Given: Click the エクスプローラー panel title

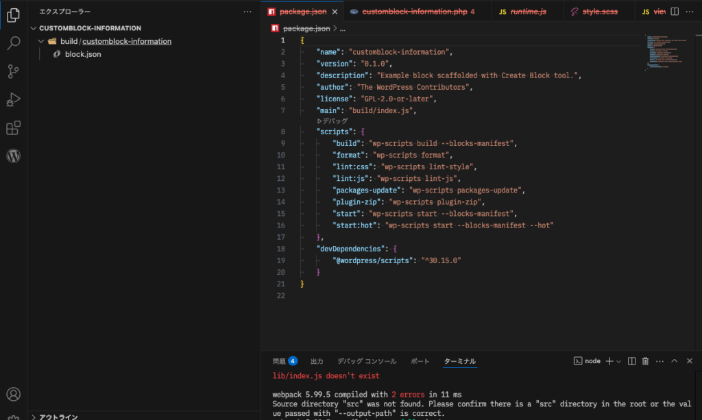Looking at the screenshot, I should [x=65, y=12].
